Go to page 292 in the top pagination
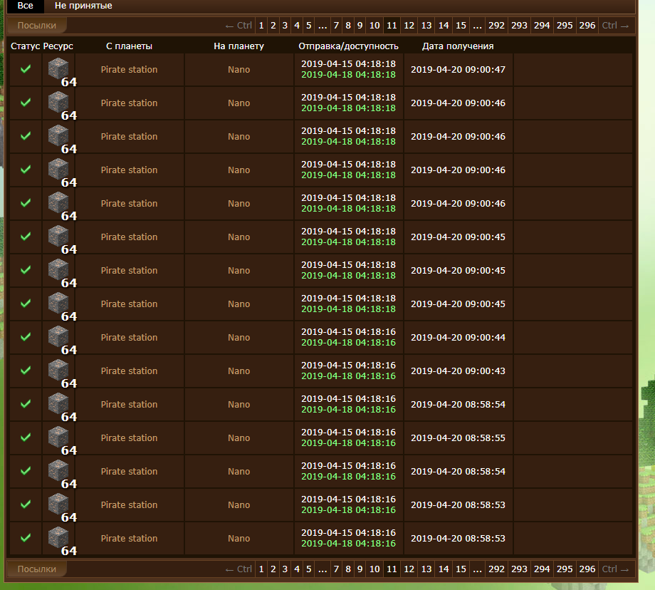The height and width of the screenshot is (590, 655). pos(496,26)
